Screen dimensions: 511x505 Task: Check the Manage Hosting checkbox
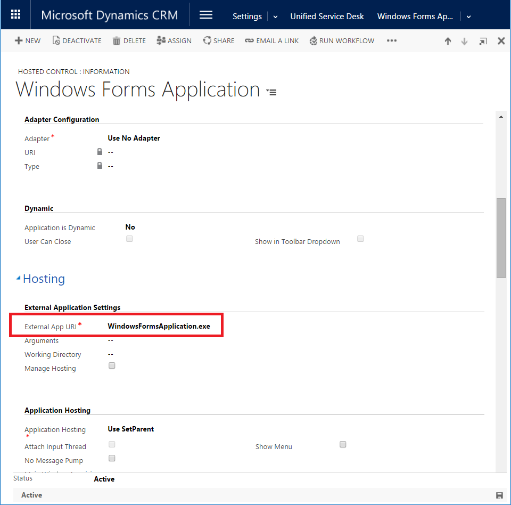(x=112, y=366)
